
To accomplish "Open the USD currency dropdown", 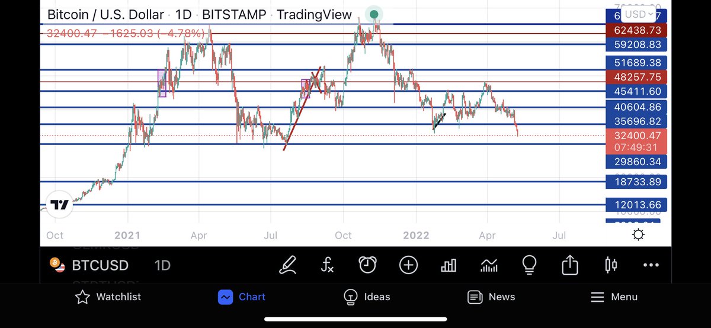I will pos(639,14).
